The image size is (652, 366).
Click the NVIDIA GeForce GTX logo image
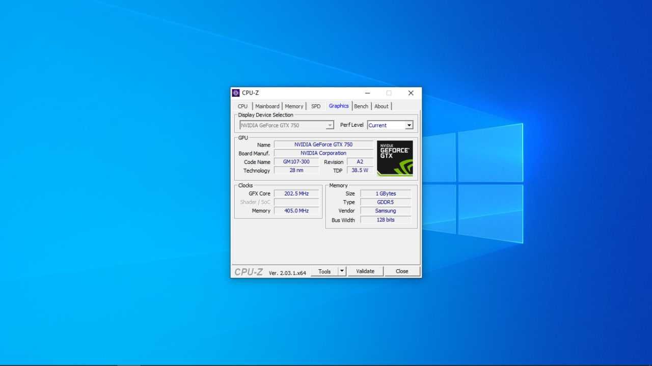(x=395, y=158)
